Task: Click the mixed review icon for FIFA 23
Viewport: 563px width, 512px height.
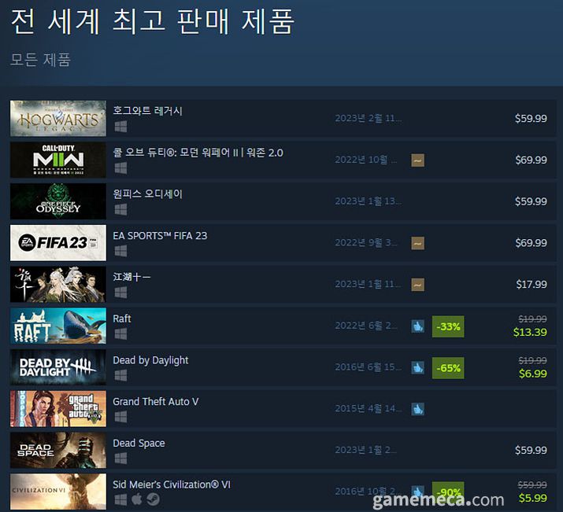Action: (x=417, y=243)
